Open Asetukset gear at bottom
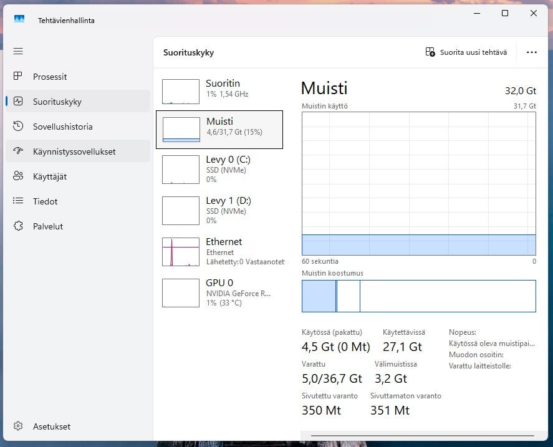Viewport: 553px width, 447px height. coord(18,426)
